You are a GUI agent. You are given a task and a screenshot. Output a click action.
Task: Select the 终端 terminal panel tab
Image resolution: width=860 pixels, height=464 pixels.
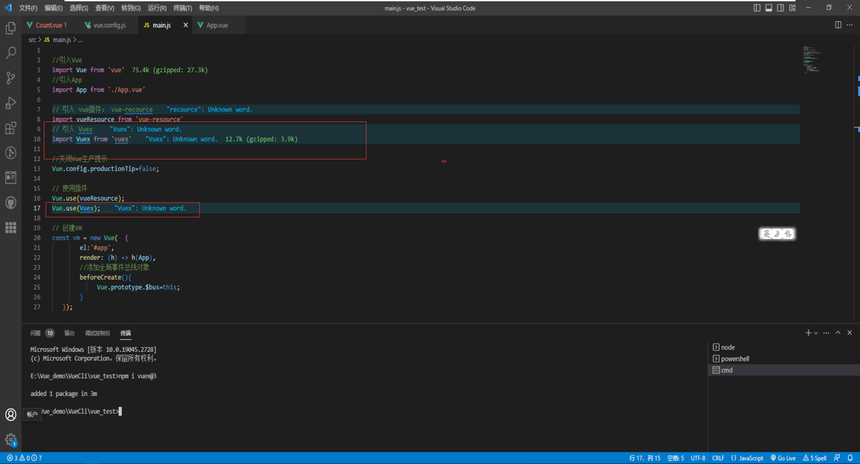pos(125,333)
